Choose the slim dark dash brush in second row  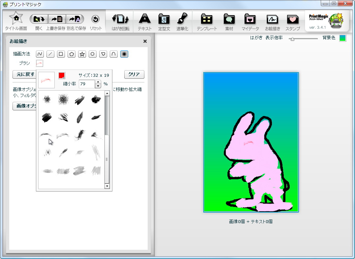[96, 117]
